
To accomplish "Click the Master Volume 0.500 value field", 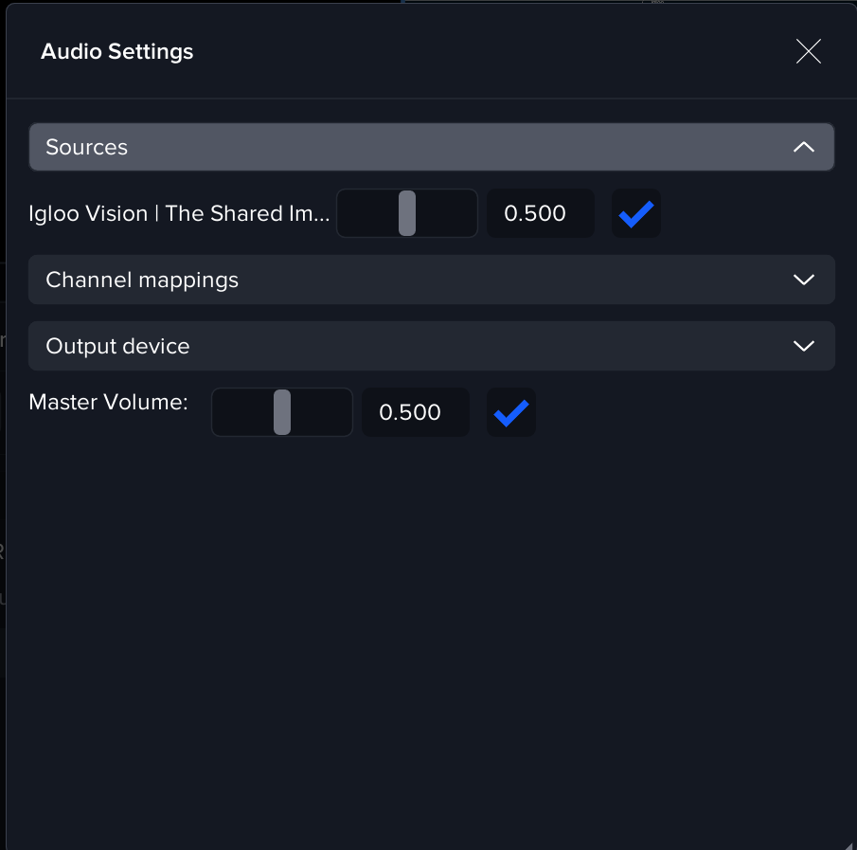I will click(x=415, y=412).
